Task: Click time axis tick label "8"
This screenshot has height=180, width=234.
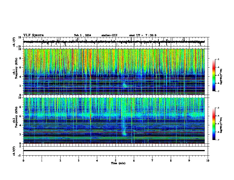Action: coord(171,161)
